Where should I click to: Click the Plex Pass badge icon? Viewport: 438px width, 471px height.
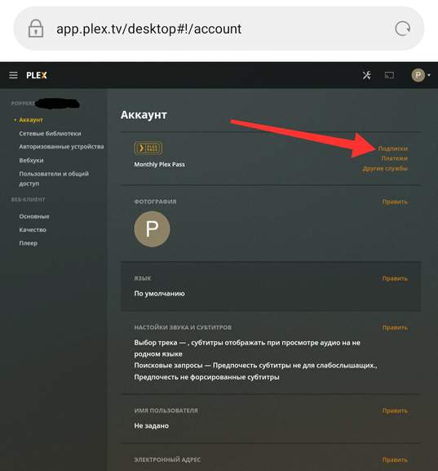coord(148,148)
